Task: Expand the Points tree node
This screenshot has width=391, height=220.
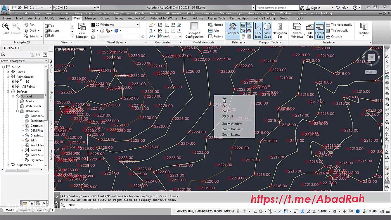Action: coord(8,72)
